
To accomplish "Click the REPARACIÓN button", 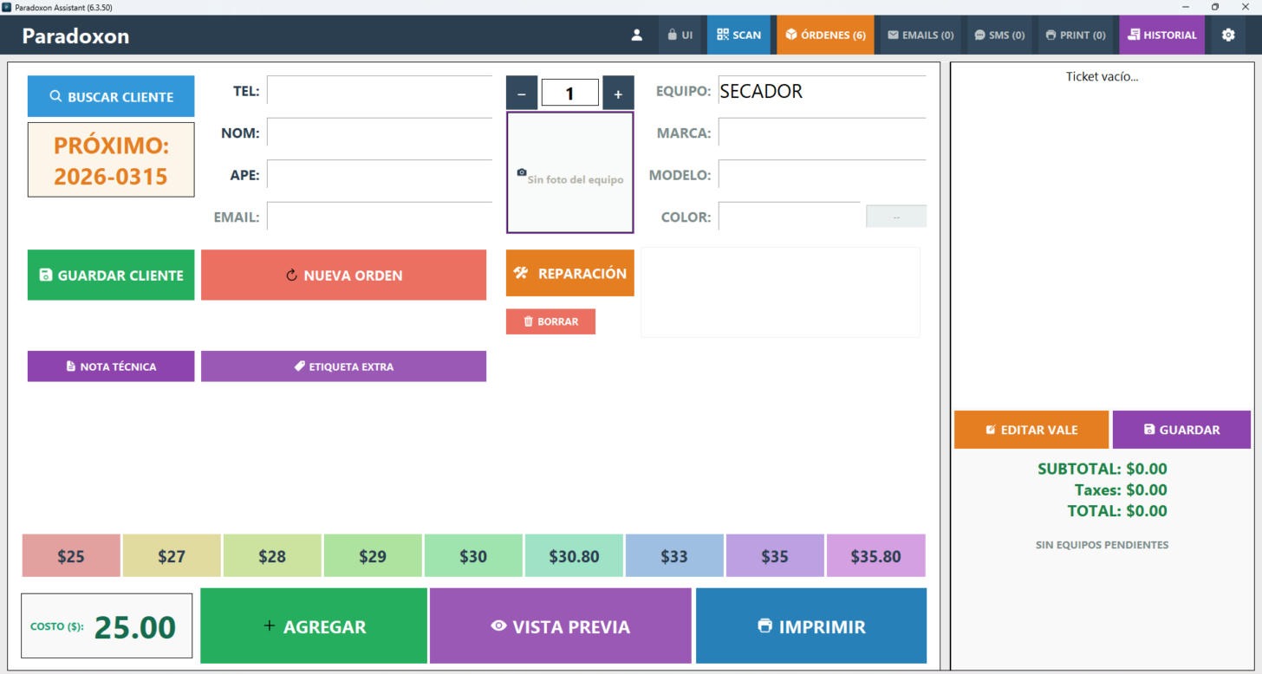I will click(570, 273).
